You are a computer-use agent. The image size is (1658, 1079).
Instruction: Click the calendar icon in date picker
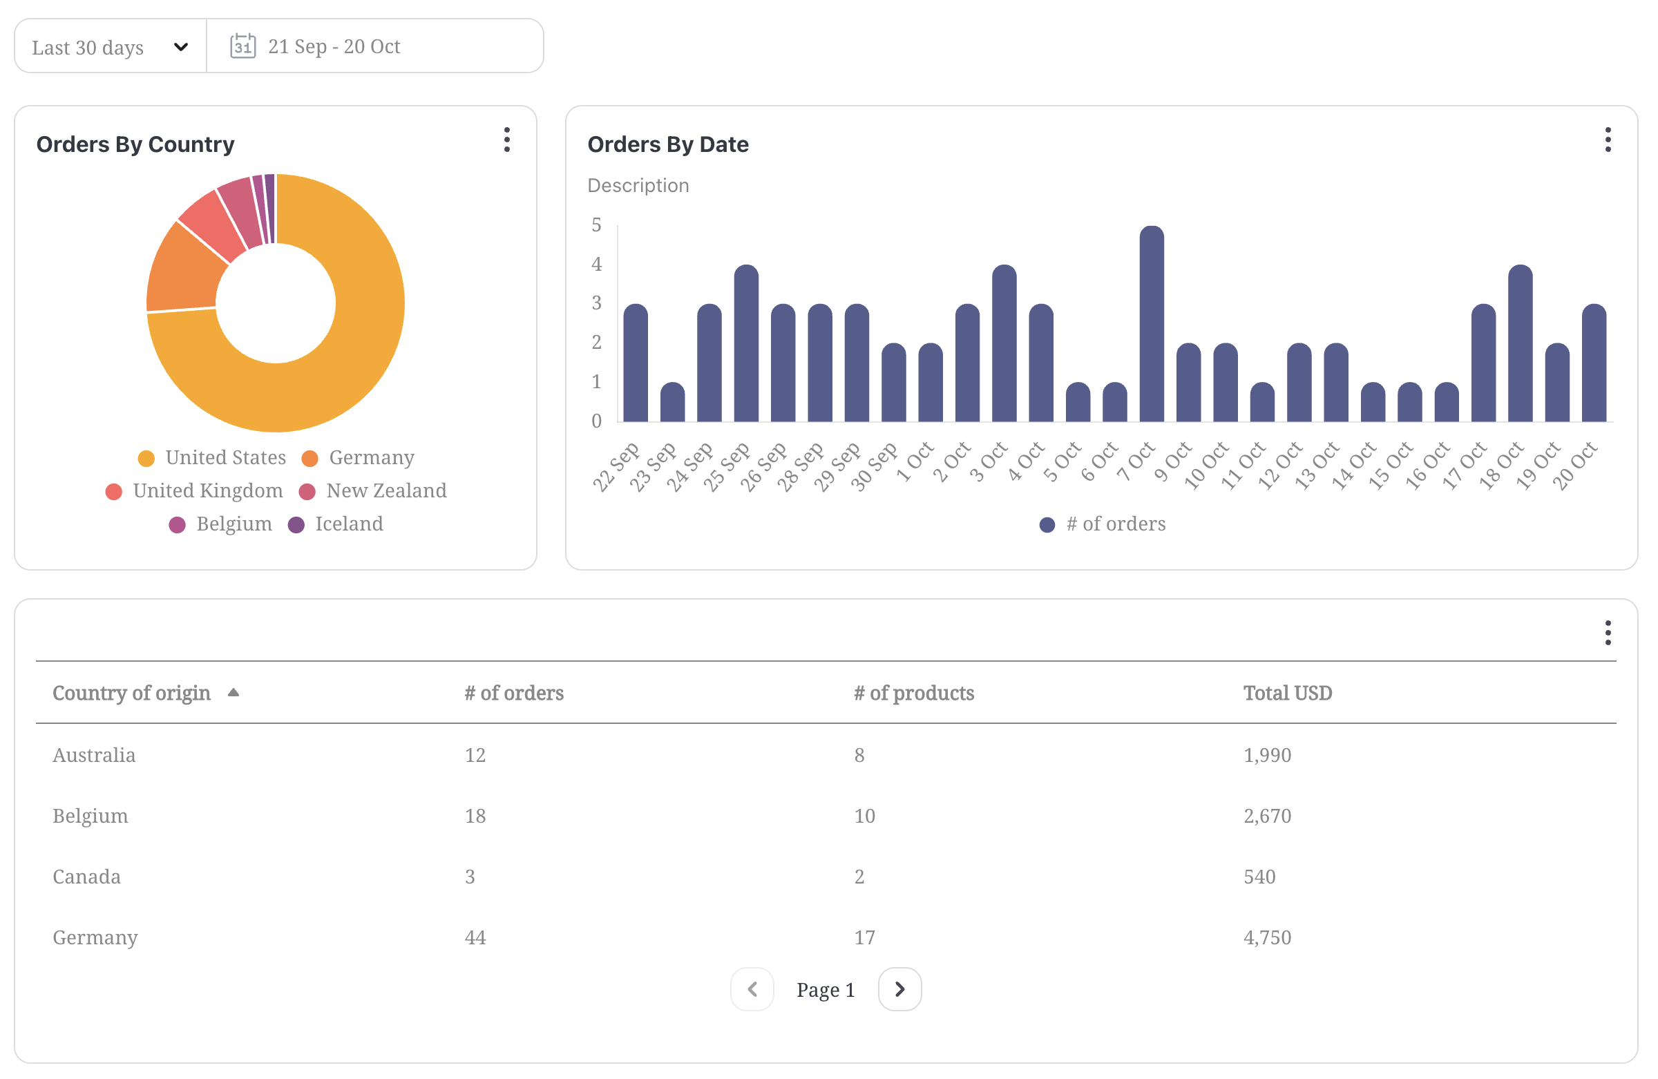[243, 47]
